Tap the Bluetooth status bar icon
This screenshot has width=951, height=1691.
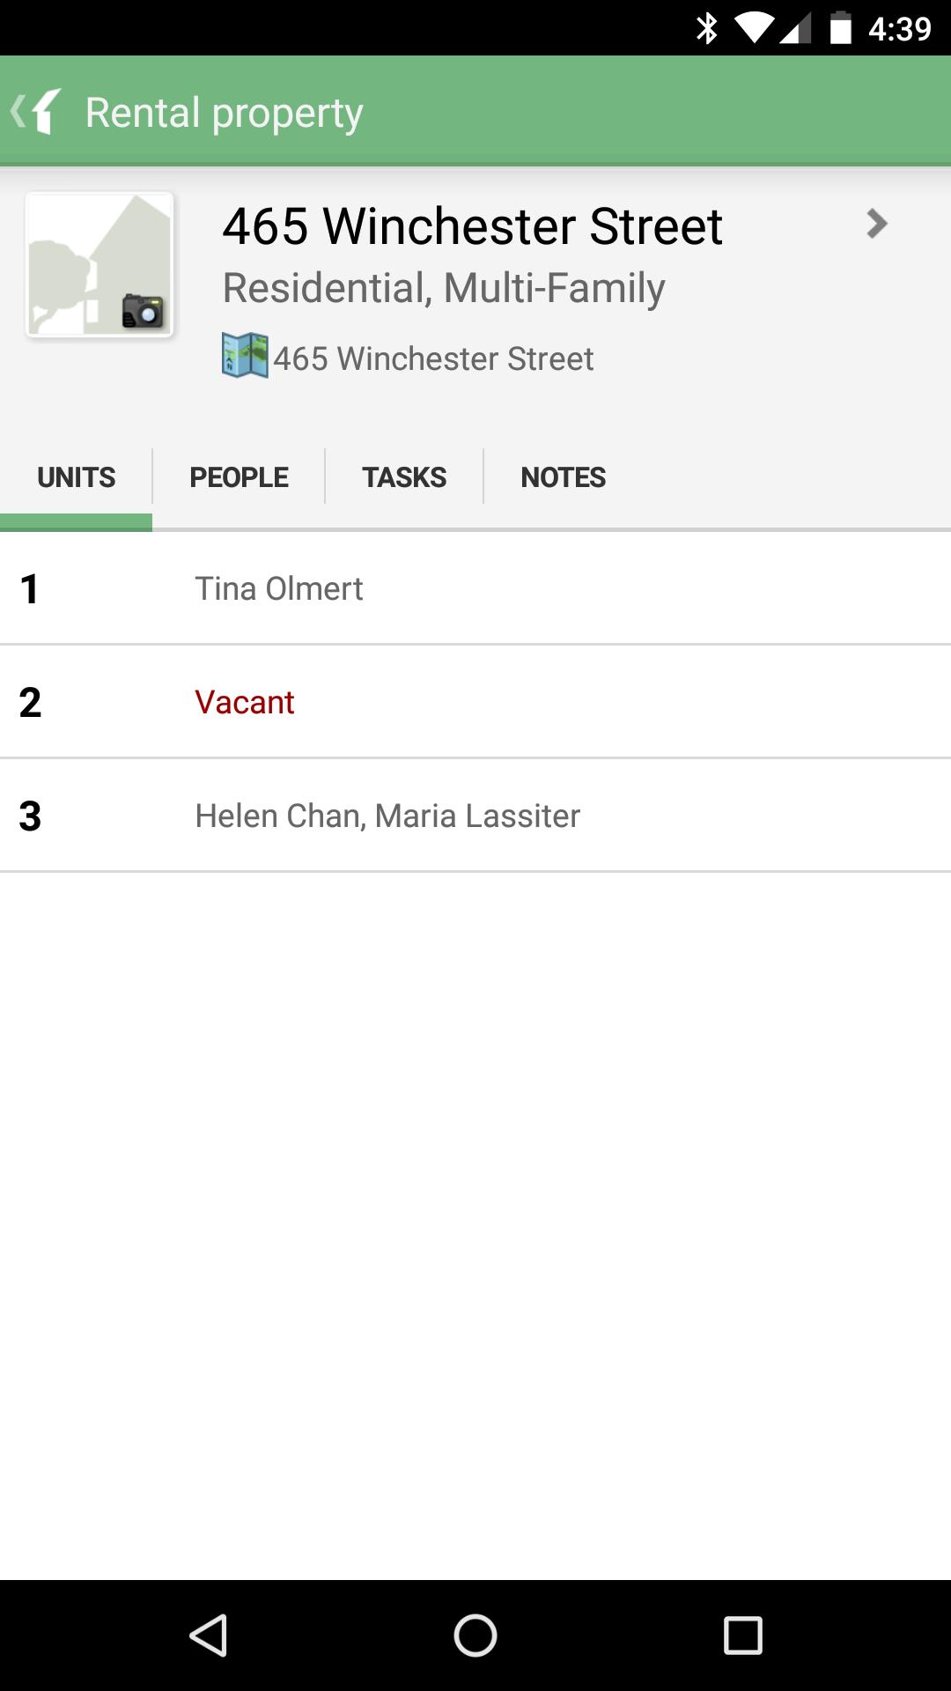tap(706, 28)
